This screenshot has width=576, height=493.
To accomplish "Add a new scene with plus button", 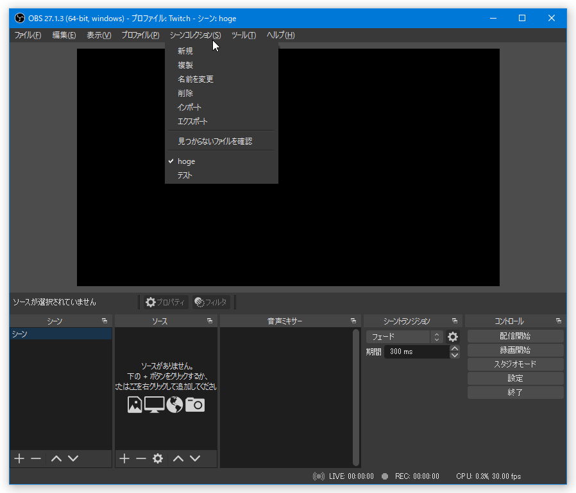I will [19, 458].
